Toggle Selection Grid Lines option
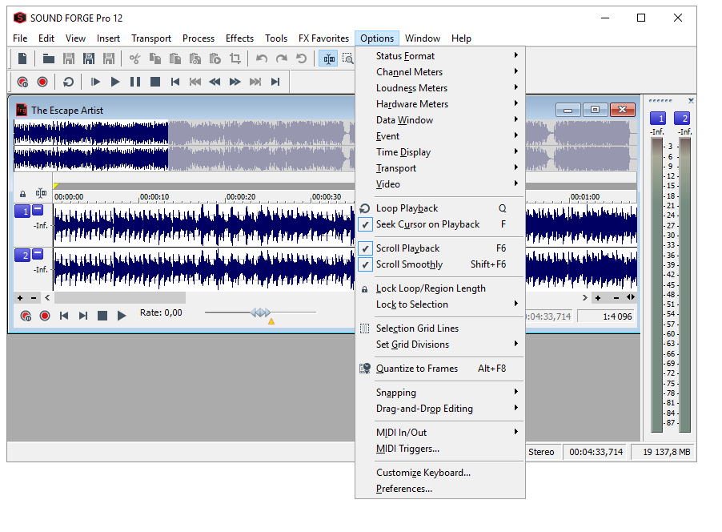 click(x=441, y=328)
